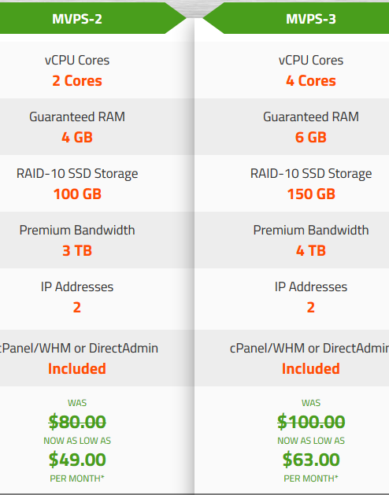Click the MVPS-3 6 GB RAM value
This screenshot has height=495, width=389.
(311, 137)
